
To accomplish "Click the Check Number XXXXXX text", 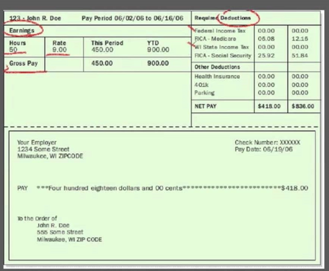I will [x=267, y=142].
